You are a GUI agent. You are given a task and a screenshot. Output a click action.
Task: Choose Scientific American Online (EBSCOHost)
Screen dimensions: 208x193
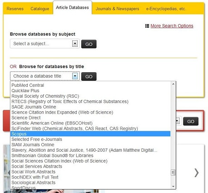[90, 123]
